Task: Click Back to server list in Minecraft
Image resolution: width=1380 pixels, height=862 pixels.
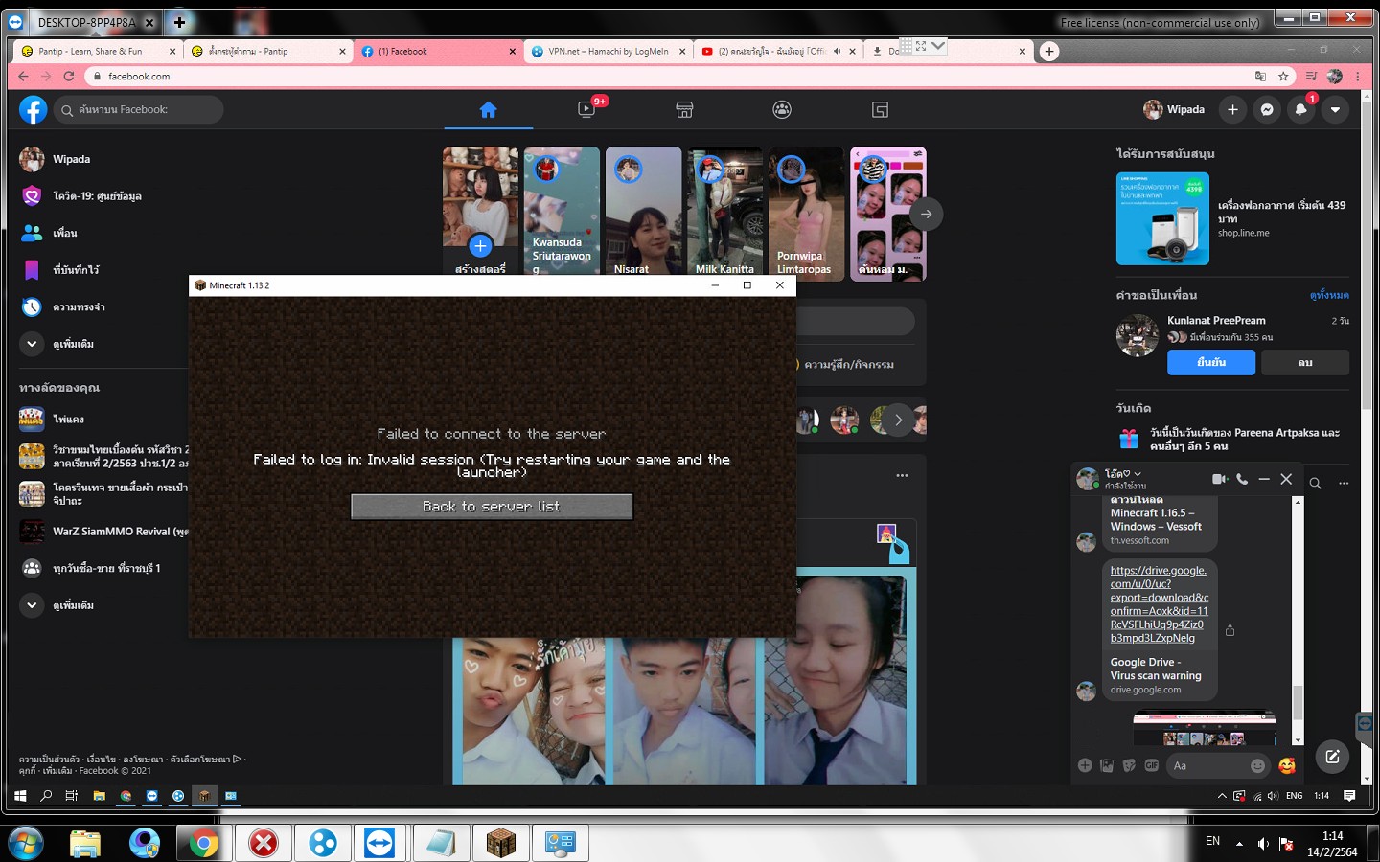Action: (x=492, y=507)
